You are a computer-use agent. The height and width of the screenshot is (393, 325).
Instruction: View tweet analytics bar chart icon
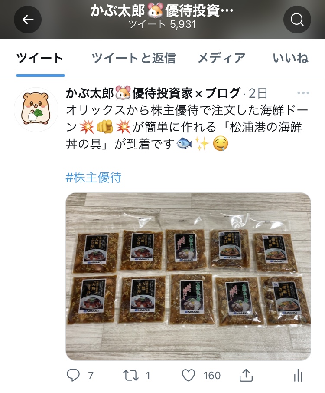(298, 375)
